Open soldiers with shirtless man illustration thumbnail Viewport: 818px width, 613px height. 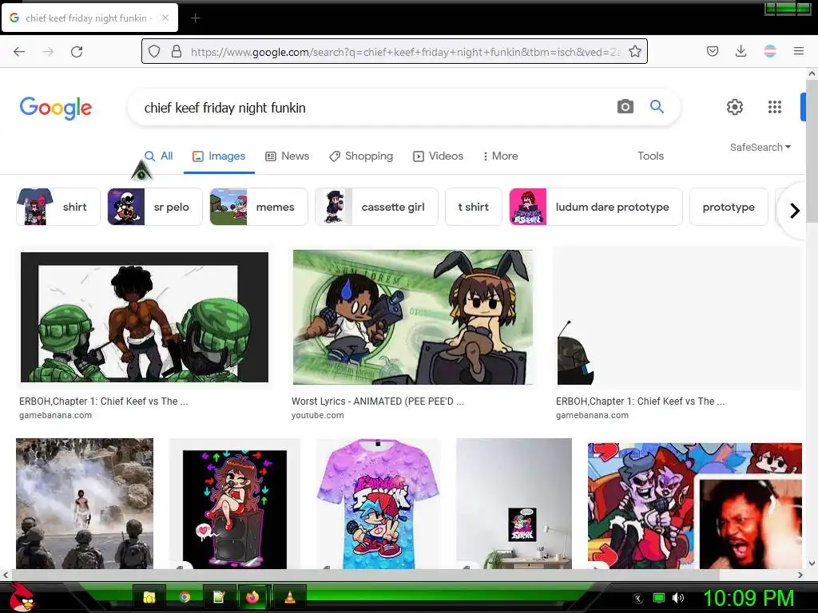coord(145,317)
